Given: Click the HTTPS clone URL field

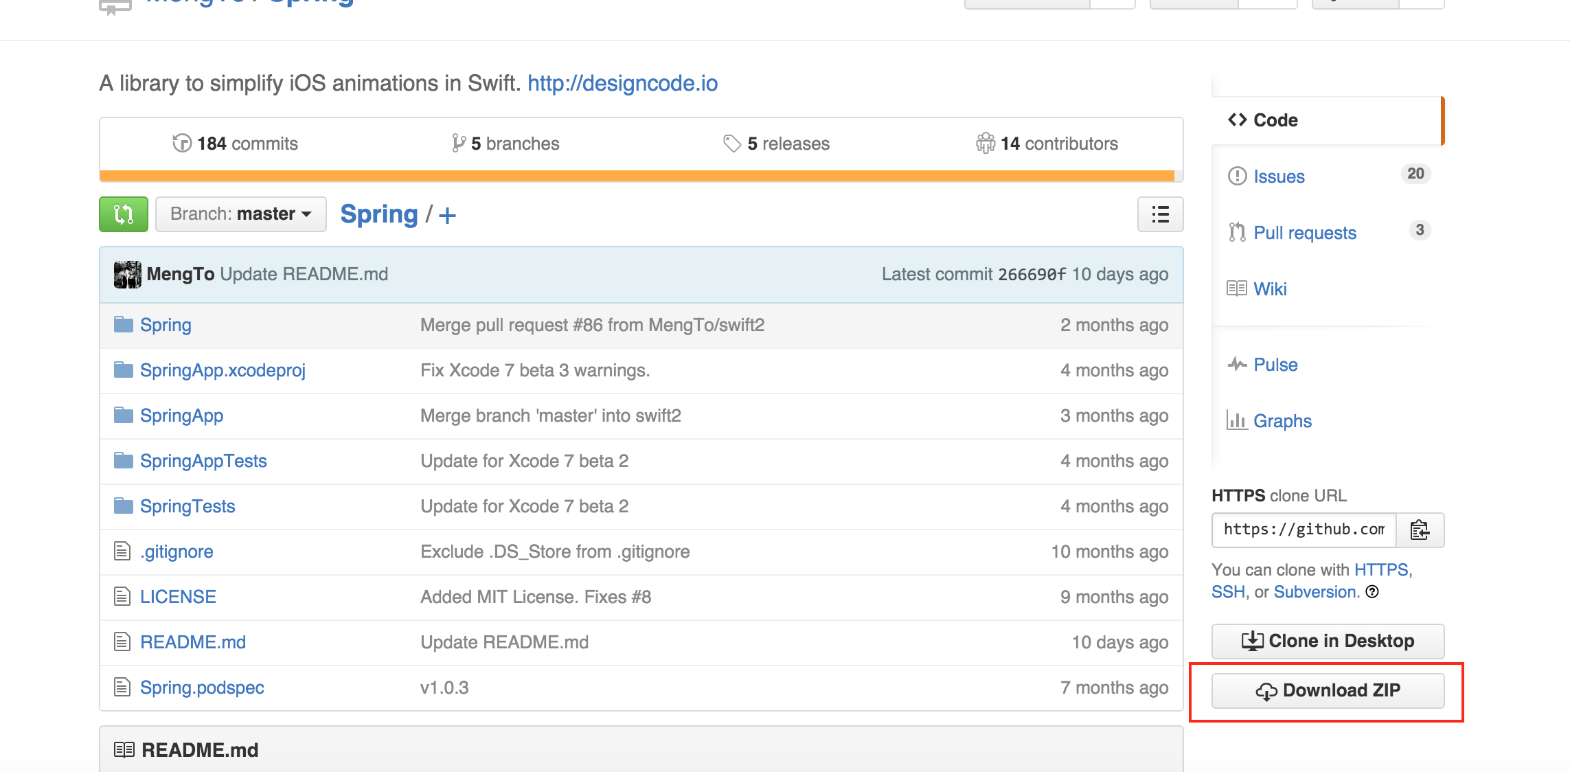Looking at the screenshot, I should coord(1304,530).
